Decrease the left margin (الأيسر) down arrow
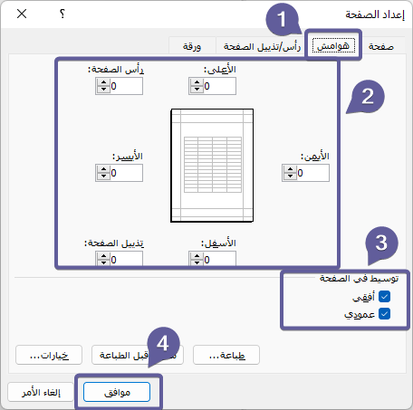 point(103,176)
